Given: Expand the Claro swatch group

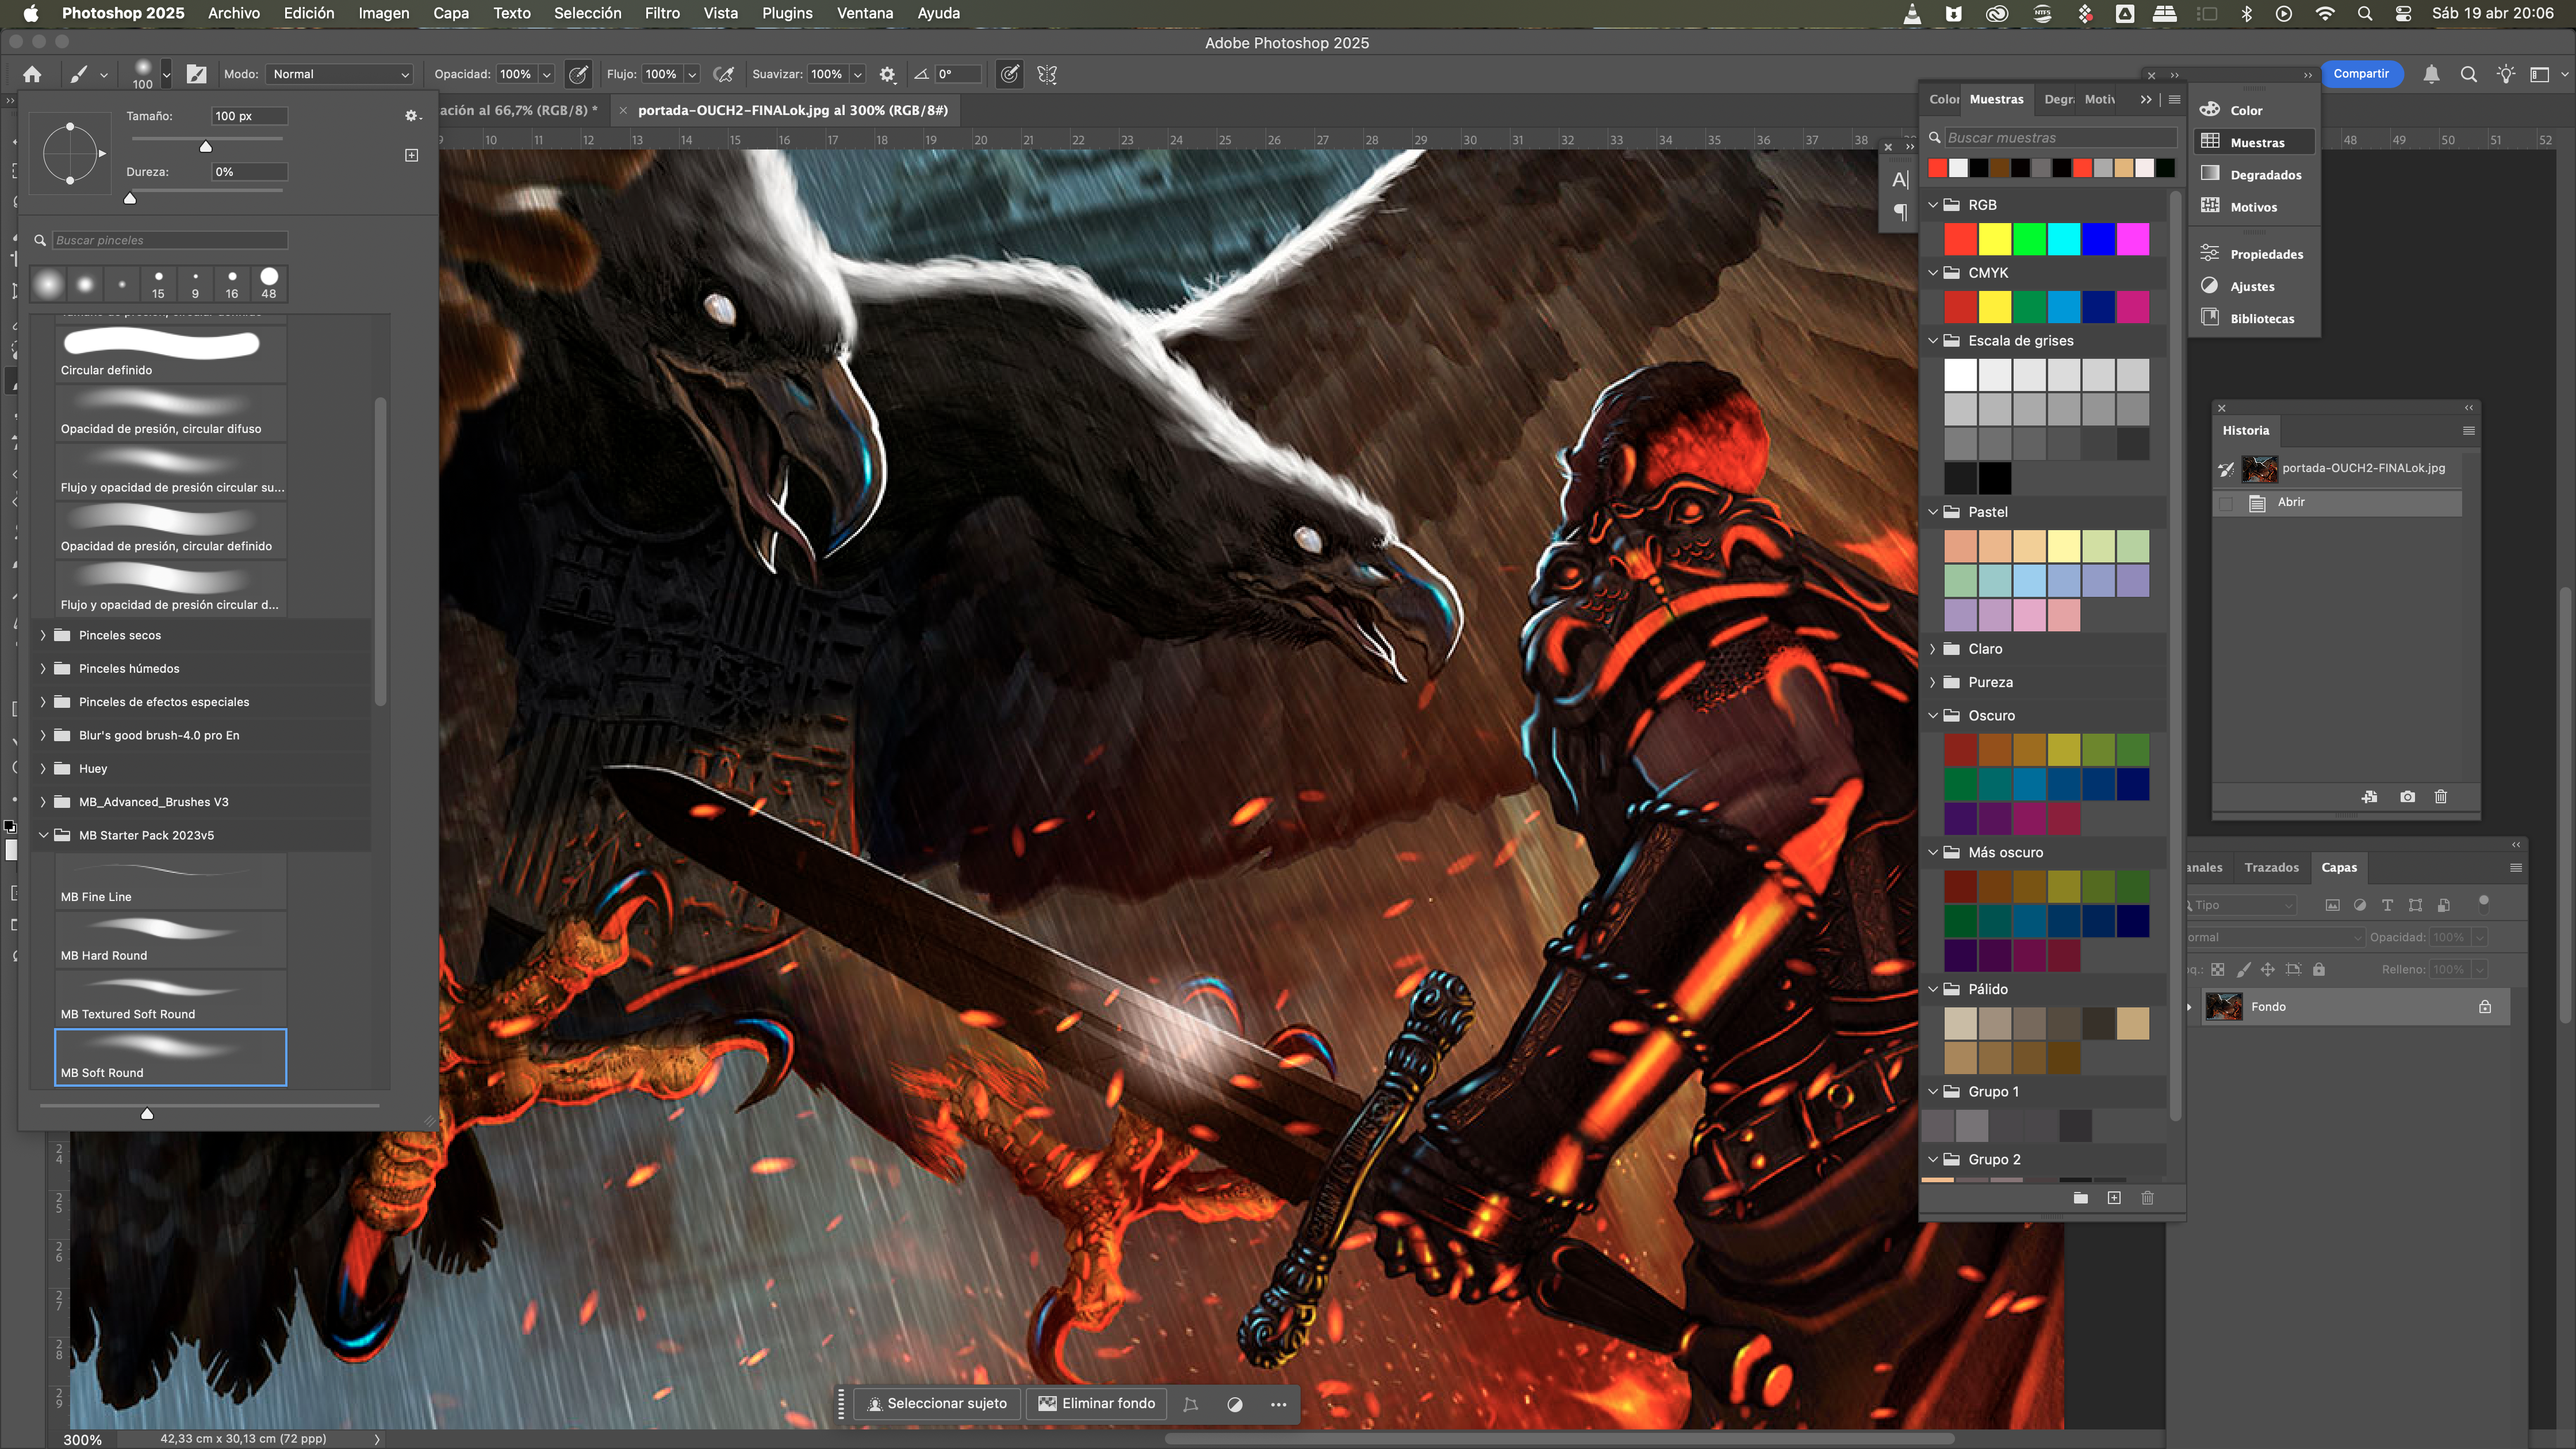Looking at the screenshot, I should coord(1933,648).
